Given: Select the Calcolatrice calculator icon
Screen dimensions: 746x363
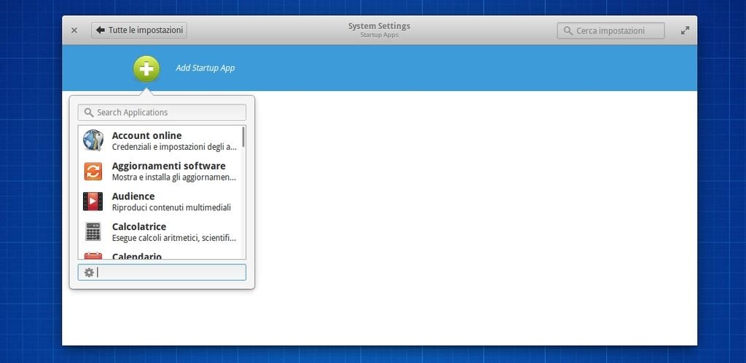Looking at the screenshot, I should coord(93,231).
